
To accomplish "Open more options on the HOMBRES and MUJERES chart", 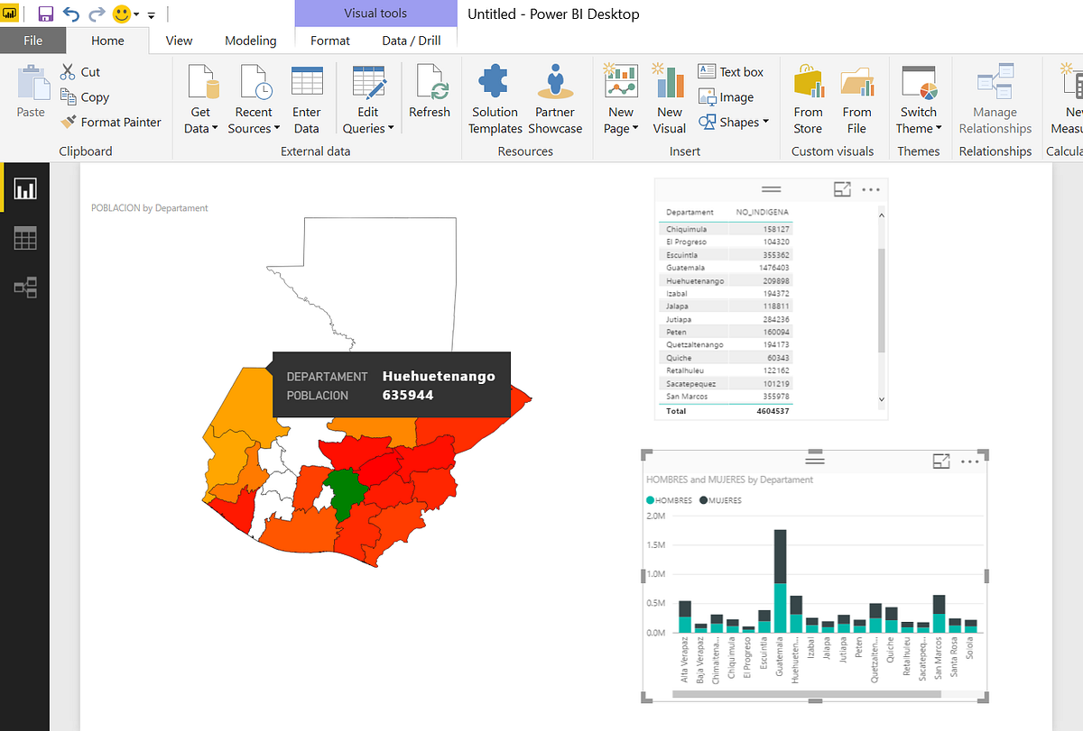I will 970,461.
